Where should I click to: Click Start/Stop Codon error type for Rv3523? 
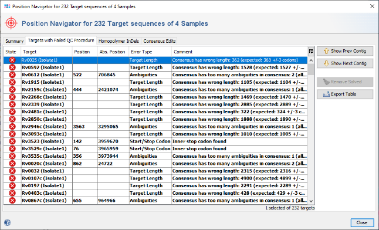click(x=150, y=141)
